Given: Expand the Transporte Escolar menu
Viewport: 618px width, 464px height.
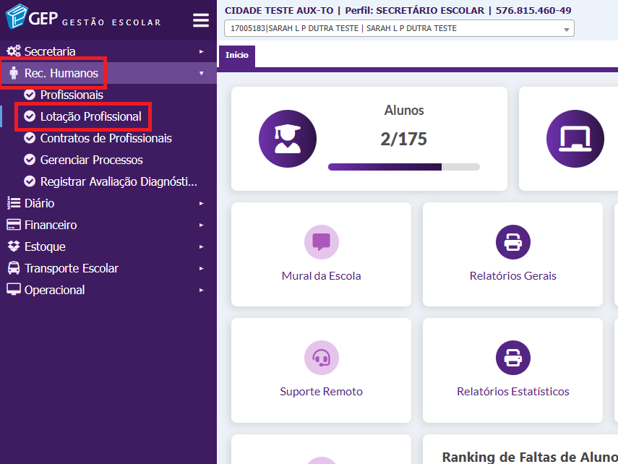Looking at the screenshot, I should pos(71,268).
